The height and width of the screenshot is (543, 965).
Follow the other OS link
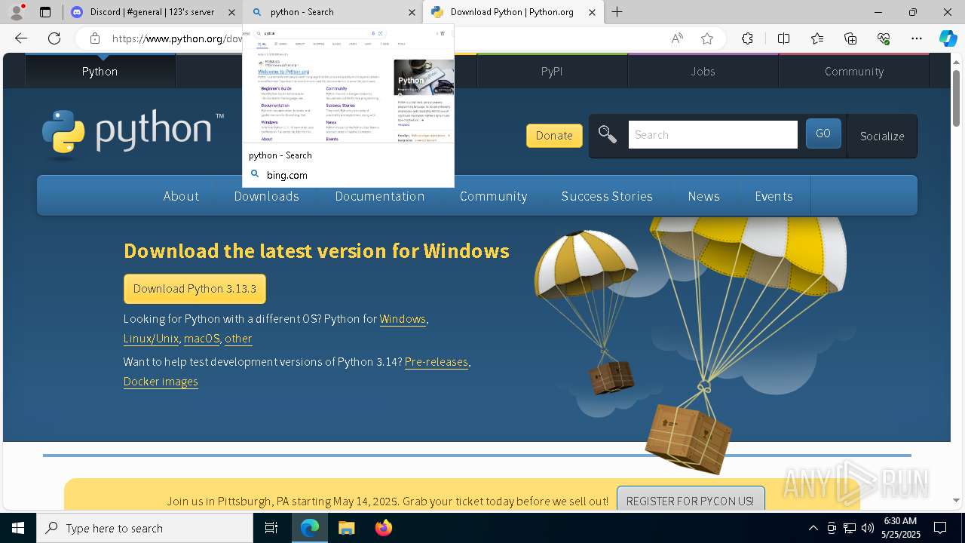[238, 339]
